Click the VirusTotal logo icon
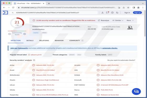 click(x=5, y=13)
